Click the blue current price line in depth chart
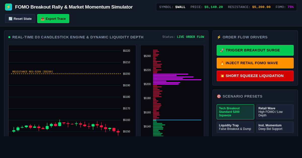302x158 pixels. click(x=177, y=120)
